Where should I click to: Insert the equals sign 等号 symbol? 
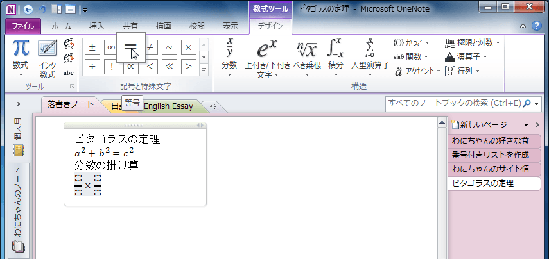(x=130, y=47)
